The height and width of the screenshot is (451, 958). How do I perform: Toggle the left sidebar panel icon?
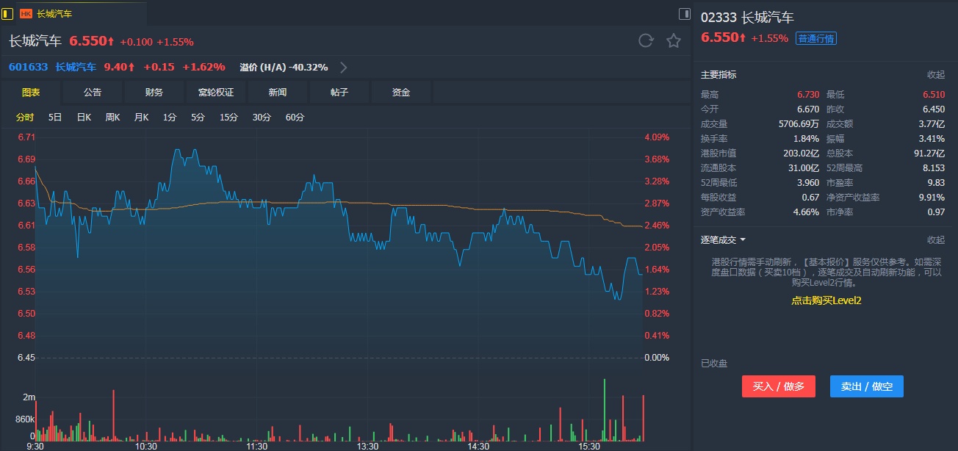(7, 13)
